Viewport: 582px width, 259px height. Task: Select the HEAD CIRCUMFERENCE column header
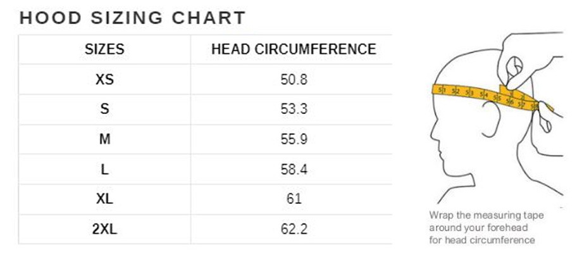coord(294,49)
